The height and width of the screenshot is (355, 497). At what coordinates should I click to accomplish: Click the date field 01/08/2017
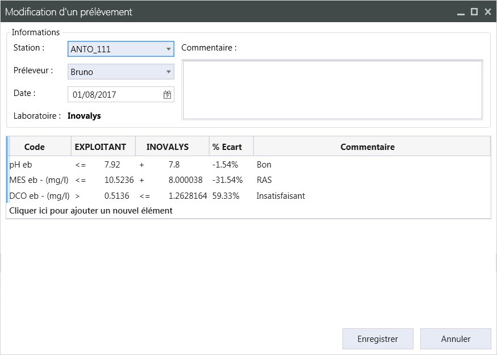[x=114, y=95]
